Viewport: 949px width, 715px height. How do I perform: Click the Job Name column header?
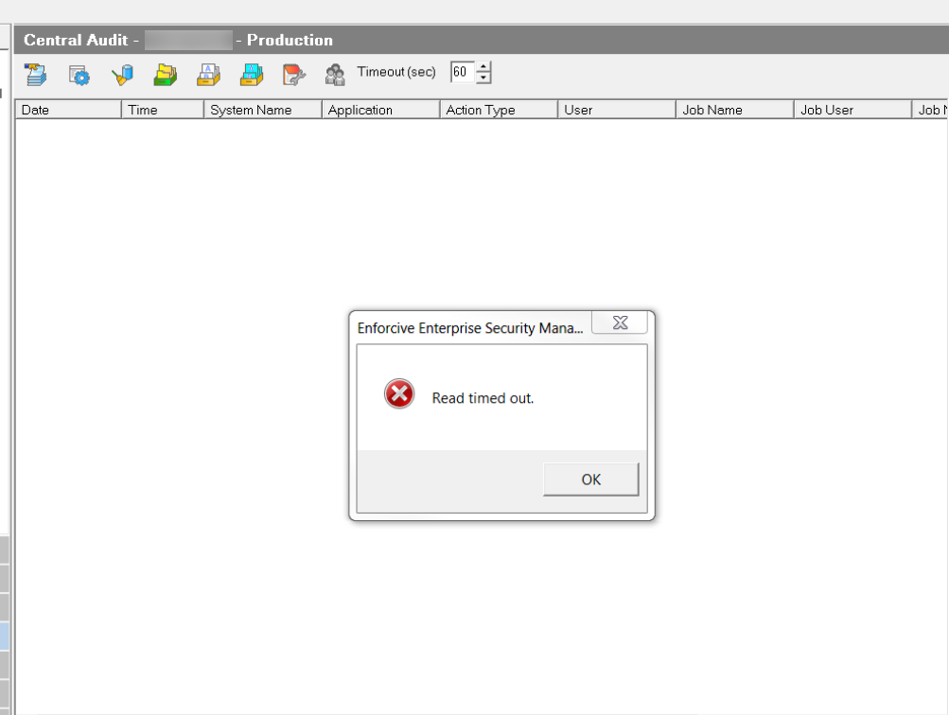[735, 110]
